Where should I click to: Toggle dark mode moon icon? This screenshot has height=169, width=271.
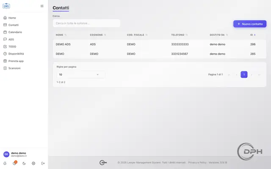tap(24, 164)
